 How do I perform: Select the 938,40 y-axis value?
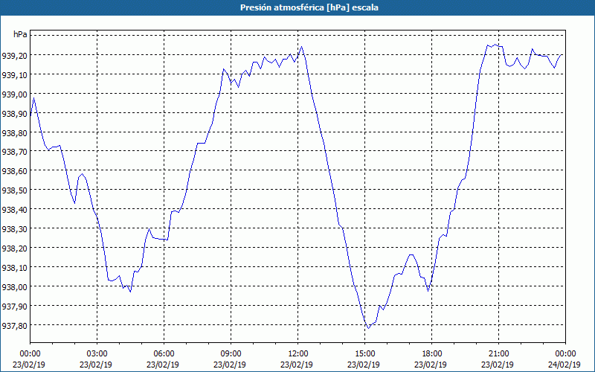14,210
